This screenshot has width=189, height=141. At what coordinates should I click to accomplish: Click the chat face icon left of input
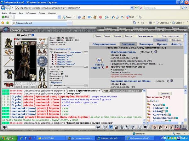point(5,127)
